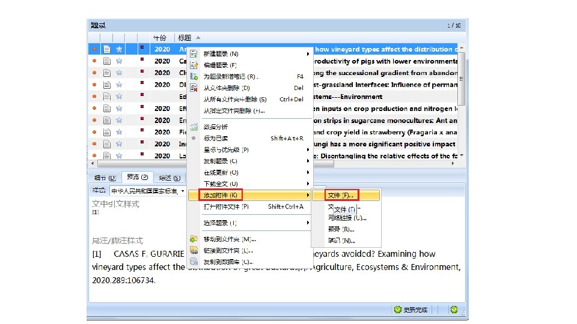Click the rightmost green shield status icon
The image size is (577, 324).
tap(454, 310)
